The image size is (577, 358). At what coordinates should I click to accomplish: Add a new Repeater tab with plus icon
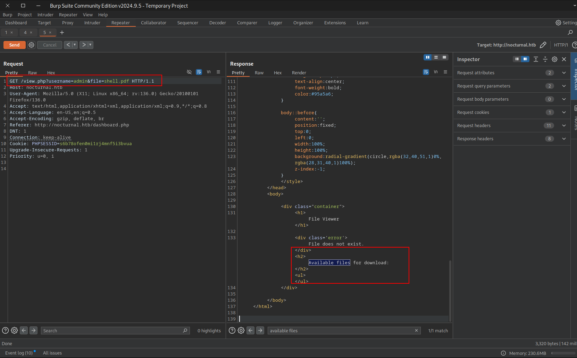pos(62,32)
